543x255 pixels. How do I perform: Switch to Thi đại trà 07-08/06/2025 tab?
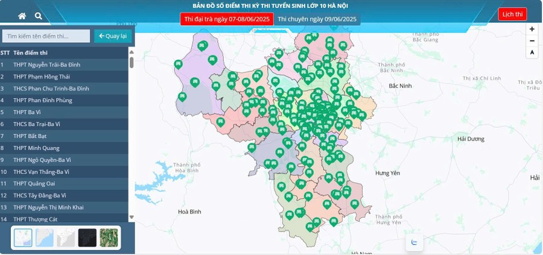tap(227, 19)
